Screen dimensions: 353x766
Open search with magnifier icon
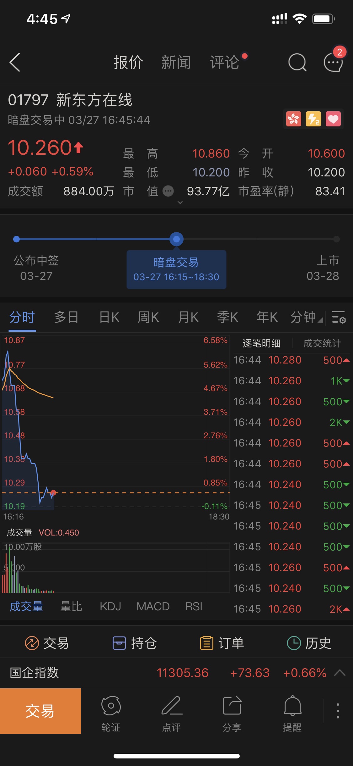[x=297, y=62]
